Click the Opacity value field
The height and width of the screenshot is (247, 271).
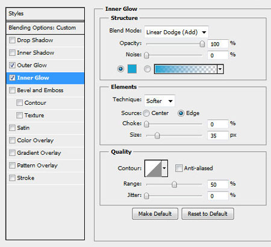tap(218, 44)
